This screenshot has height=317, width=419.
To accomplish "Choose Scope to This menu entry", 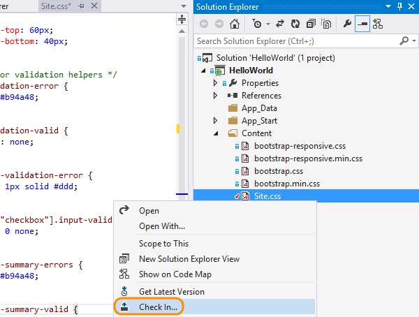I will [163, 244].
